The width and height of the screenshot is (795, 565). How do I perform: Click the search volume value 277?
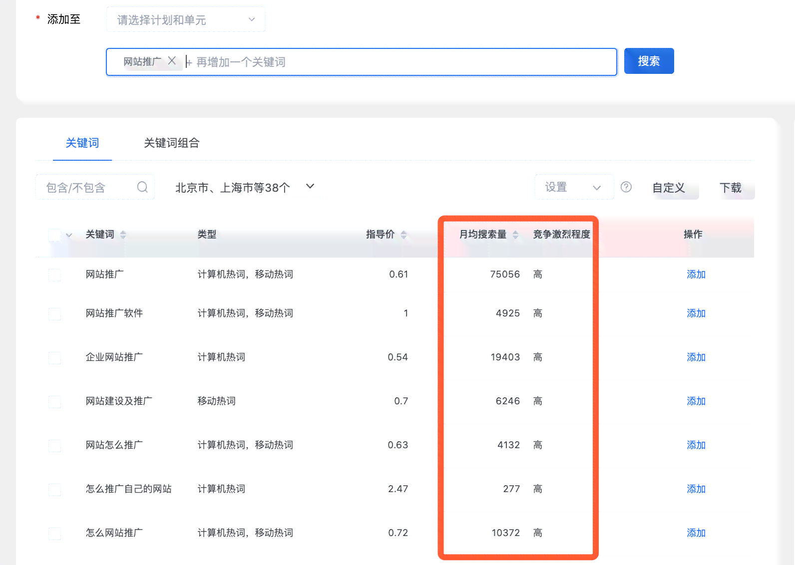click(511, 489)
